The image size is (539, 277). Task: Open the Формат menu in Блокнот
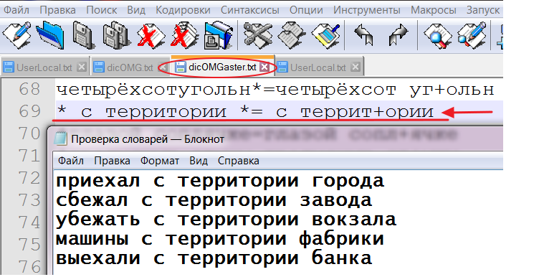(x=160, y=161)
